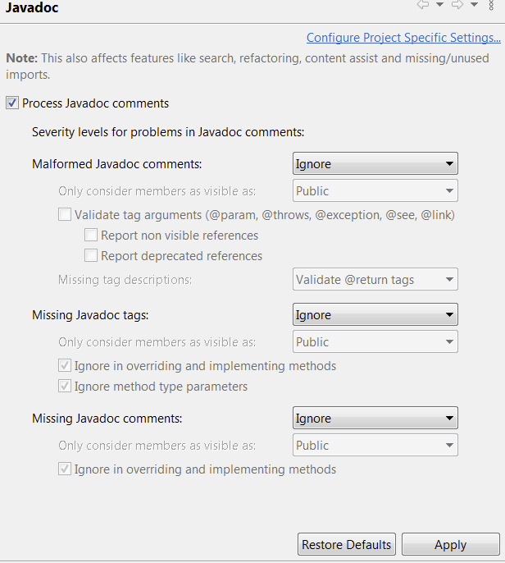Screen dimensions: 505x563
Task: Open Malformed Javadoc comments severity dropdown
Action: click(375, 164)
